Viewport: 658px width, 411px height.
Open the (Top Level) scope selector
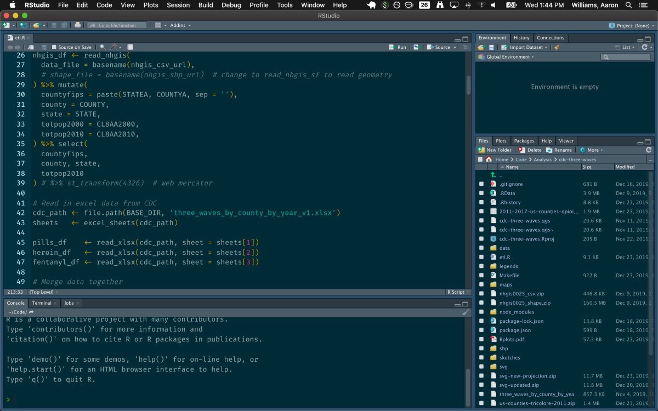(x=44, y=292)
